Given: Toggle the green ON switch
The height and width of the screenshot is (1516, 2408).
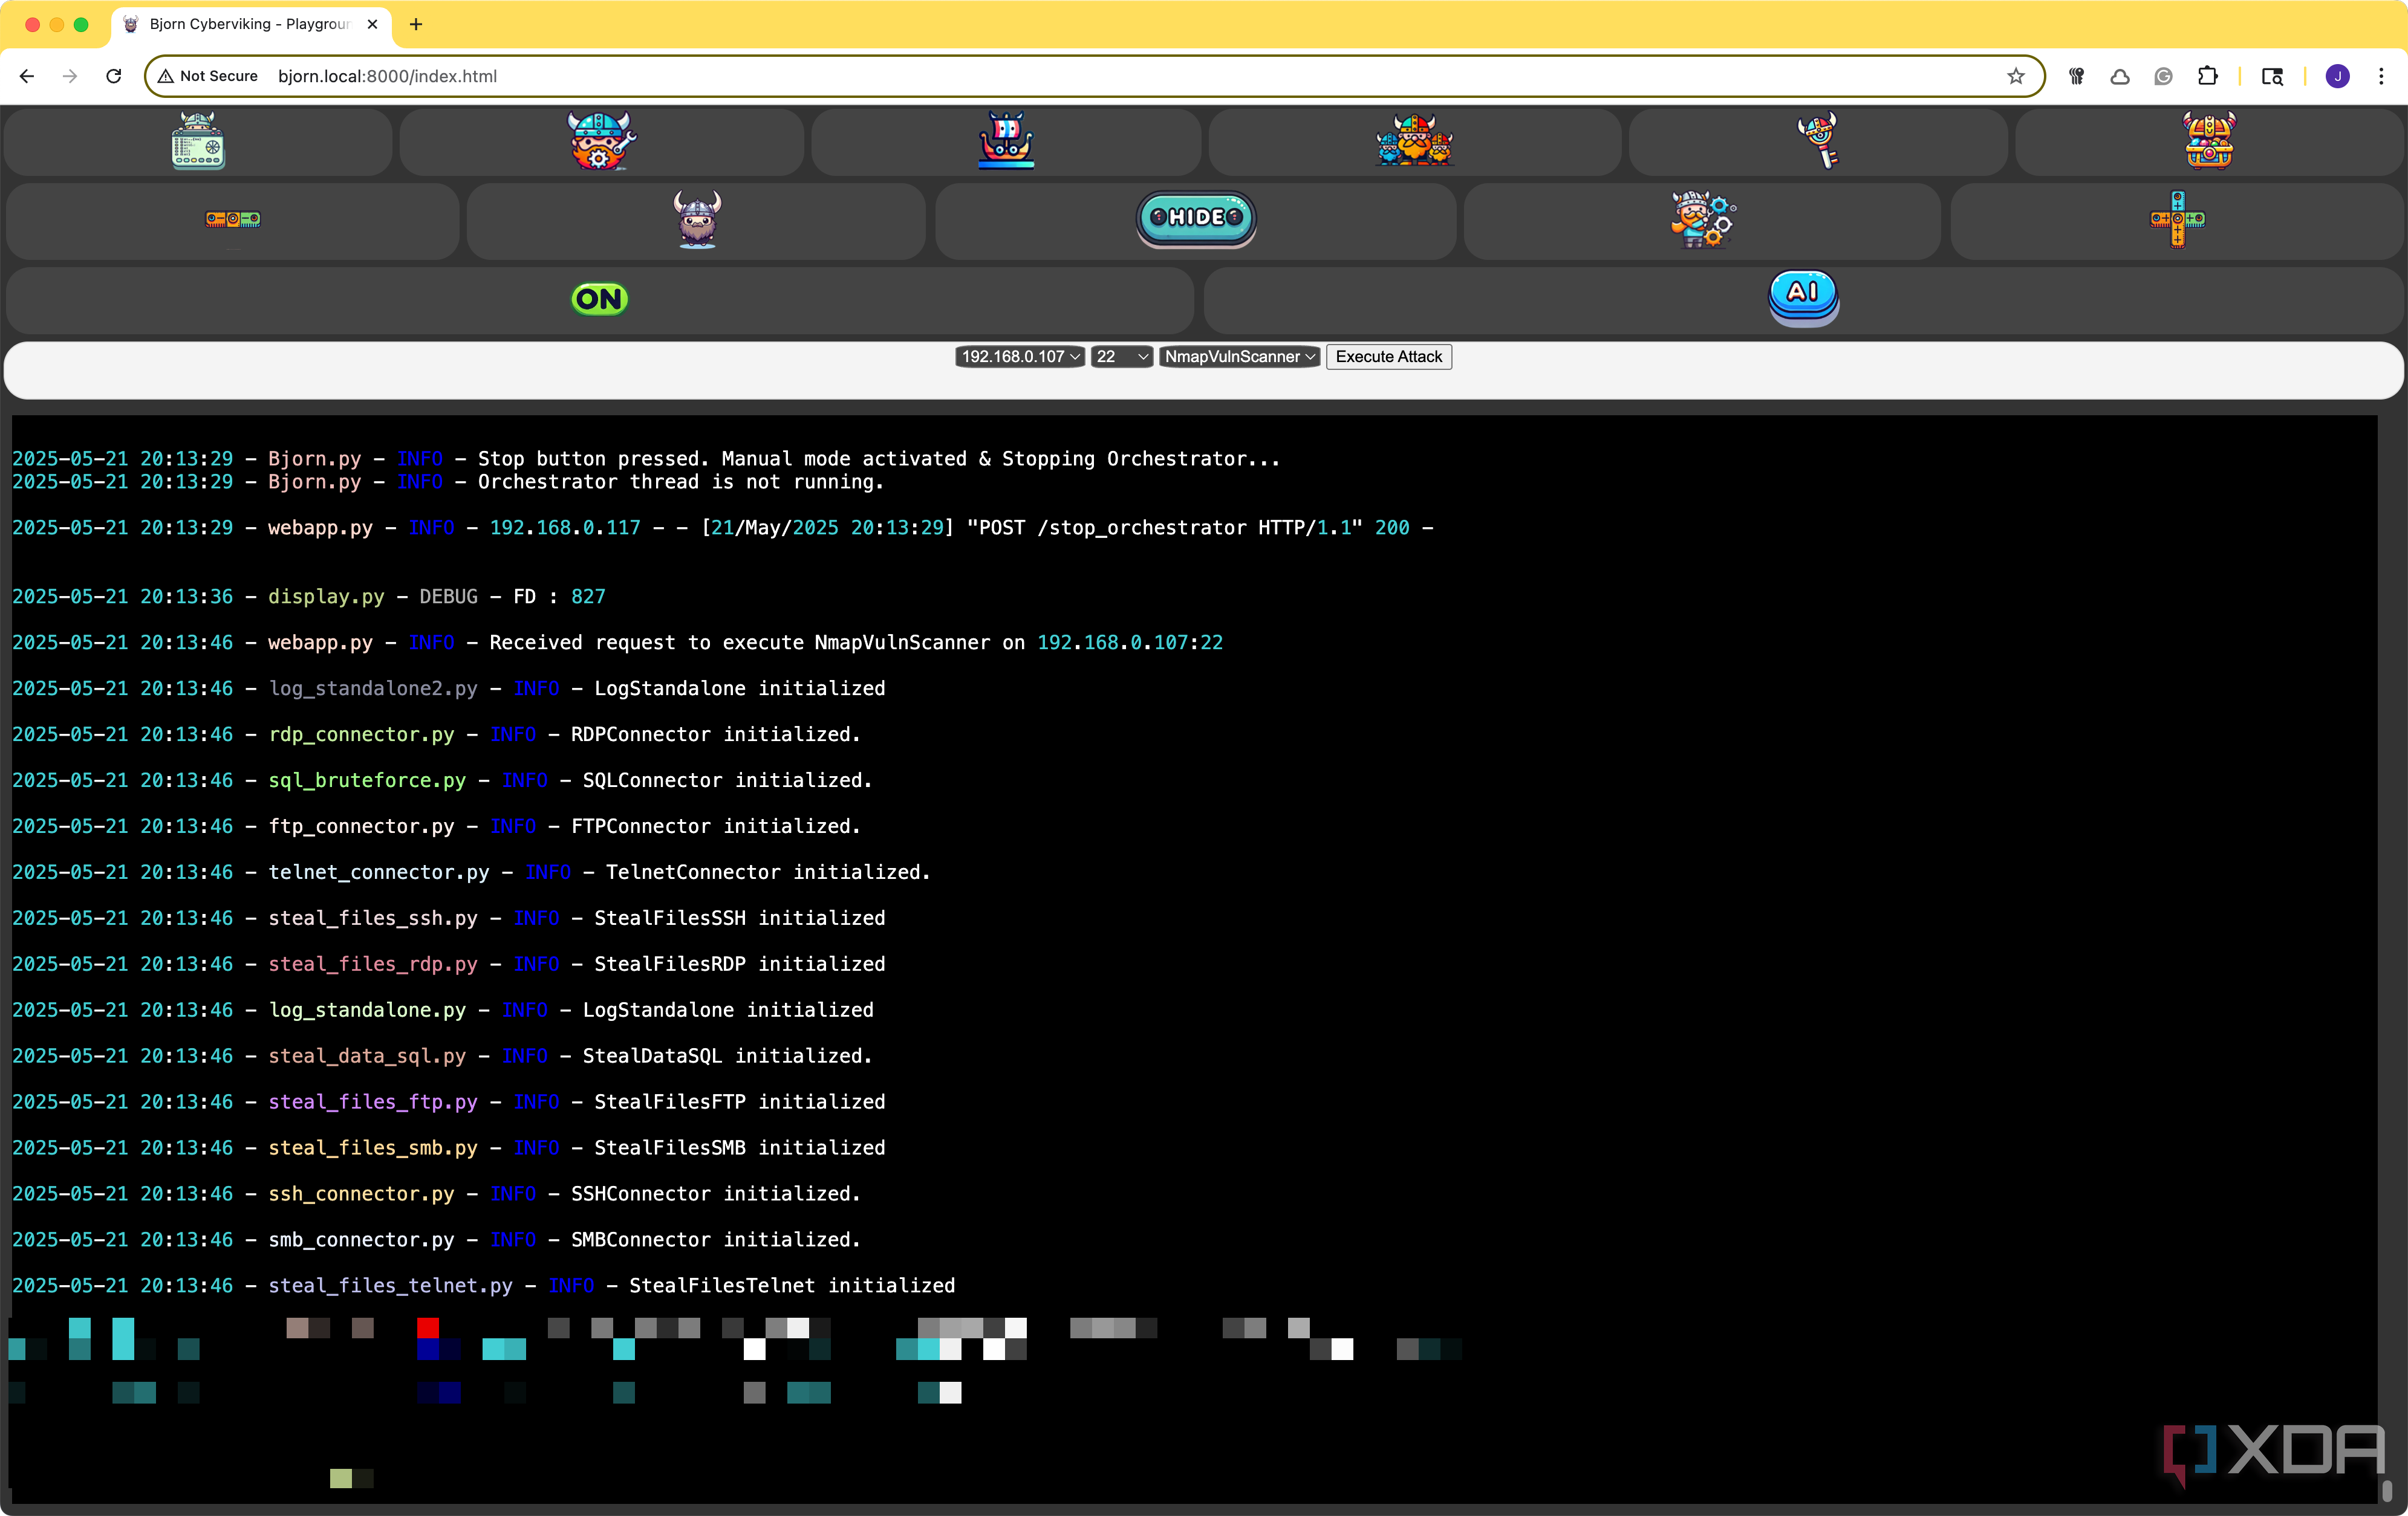Looking at the screenshot, I should (599, 299).
